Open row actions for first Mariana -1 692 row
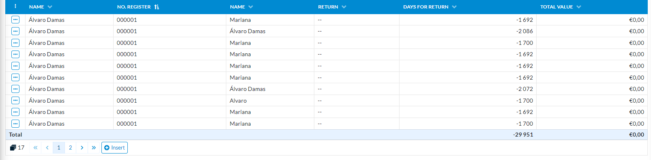The height and width of the screenshot is (160, 651). 15,19
